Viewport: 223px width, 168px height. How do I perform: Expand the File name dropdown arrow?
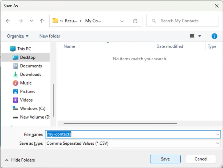coord(218,134)
